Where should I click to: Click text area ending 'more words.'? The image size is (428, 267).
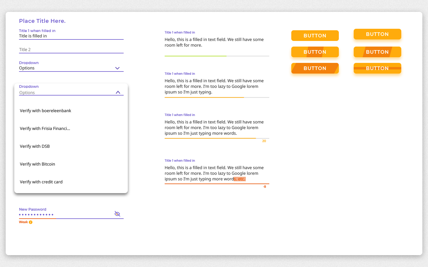(217, 128)
